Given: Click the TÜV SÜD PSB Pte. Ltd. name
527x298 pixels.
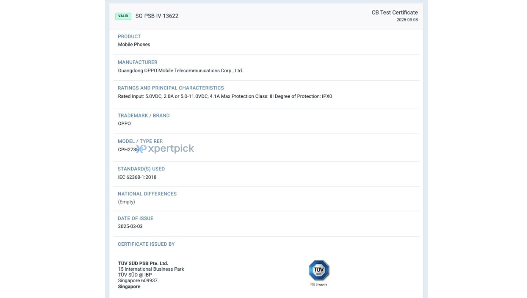Looking at the screenshot, I should (x=143, y=263).
